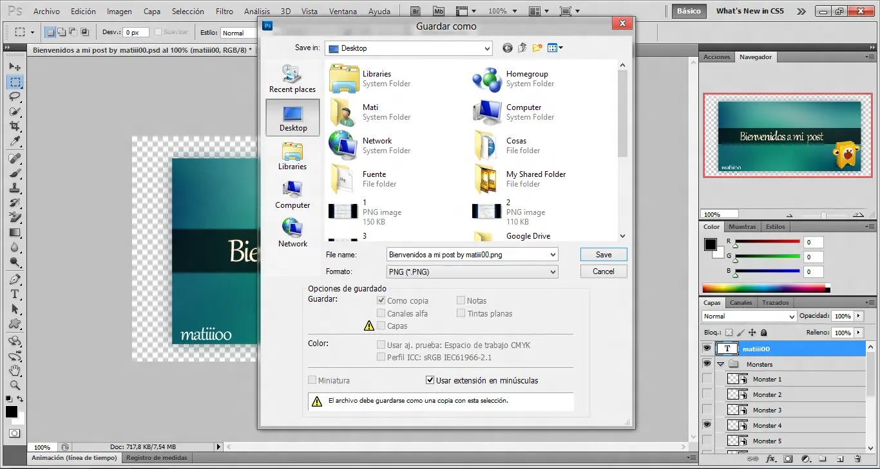Select the Rectangular Marquee tool in toolbox
The height and width of the screenshot is (469, 880).
coord(15,82)
